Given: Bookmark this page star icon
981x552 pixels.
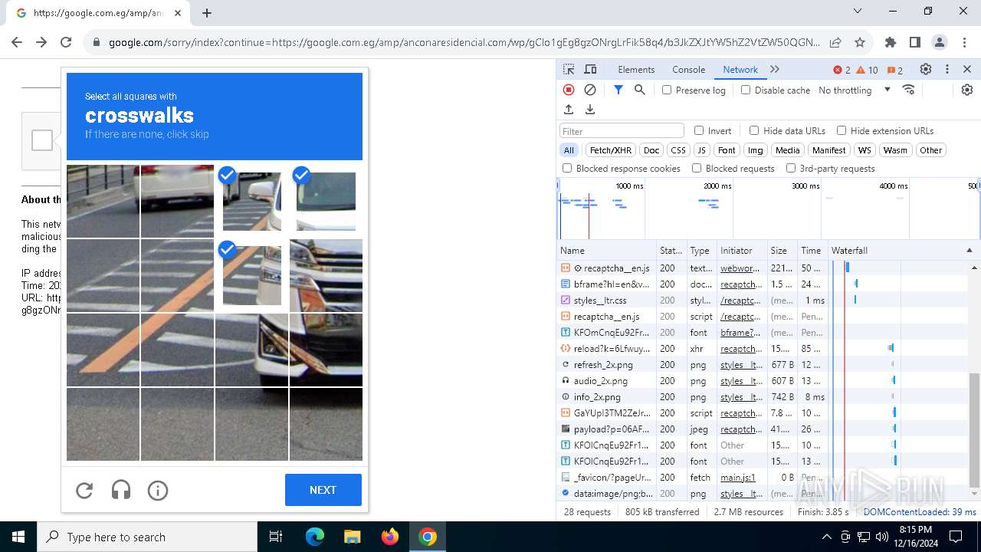Looking at the screenshot, I should pos(860,42).
